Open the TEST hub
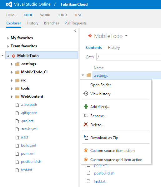This screenshot has height=187, width=161. click(78, 15)
